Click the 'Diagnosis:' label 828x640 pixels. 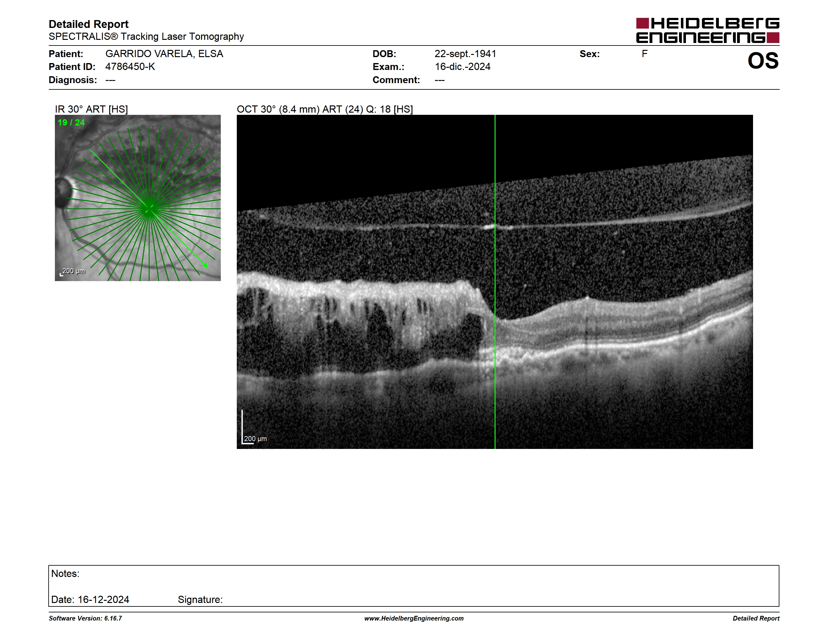73,80
